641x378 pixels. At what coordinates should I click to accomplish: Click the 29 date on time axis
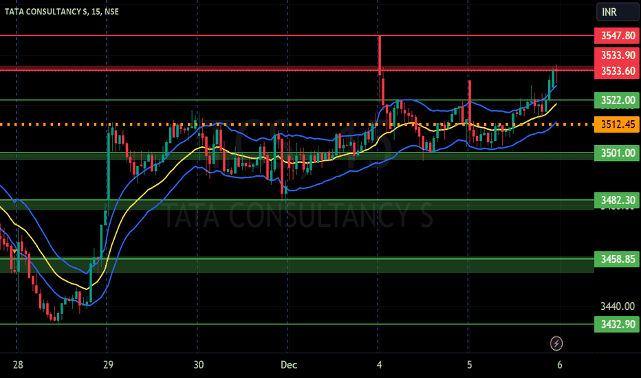108,364
